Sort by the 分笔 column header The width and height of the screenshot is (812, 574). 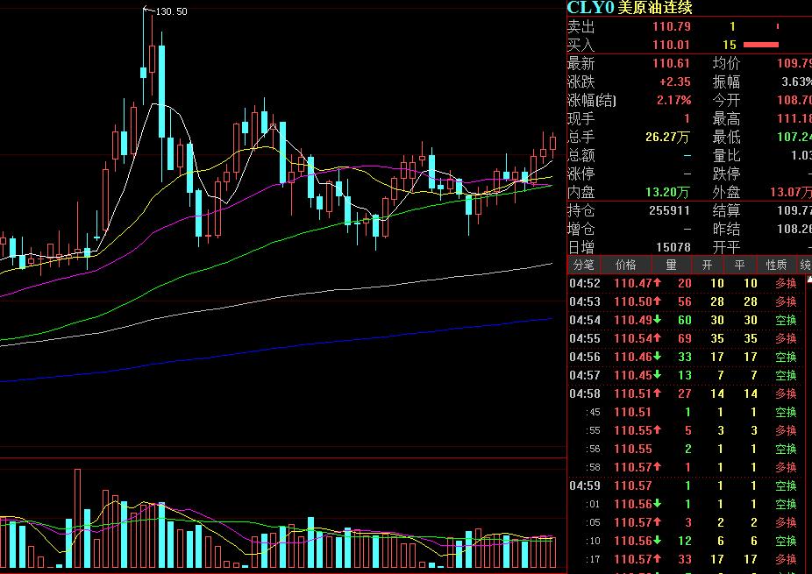coord(583,265)
